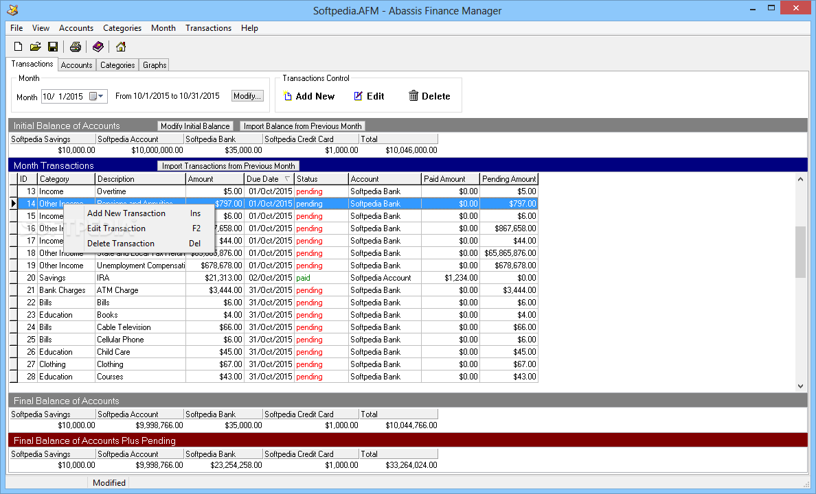The height and width of the screenshot is (494, 816).
Task: Click the ID column header
Action: coord(27,179)
